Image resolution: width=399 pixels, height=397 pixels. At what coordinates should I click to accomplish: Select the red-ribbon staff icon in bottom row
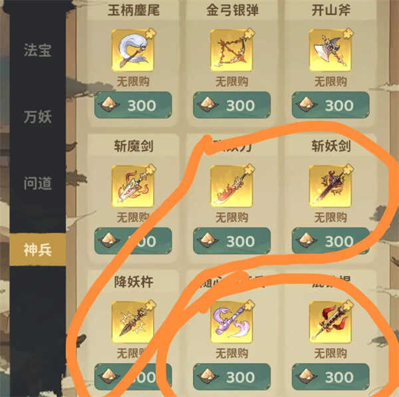[x=331, y=322]
